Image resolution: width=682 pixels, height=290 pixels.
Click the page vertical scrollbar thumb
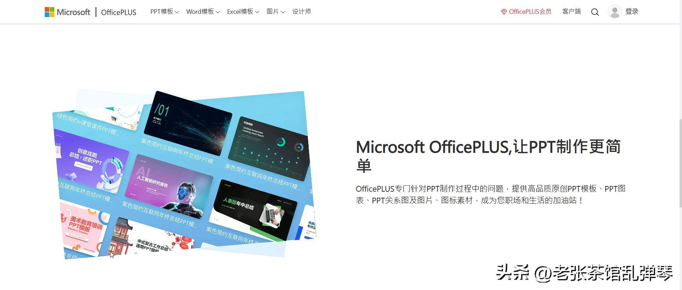click(x=680, y=163)
